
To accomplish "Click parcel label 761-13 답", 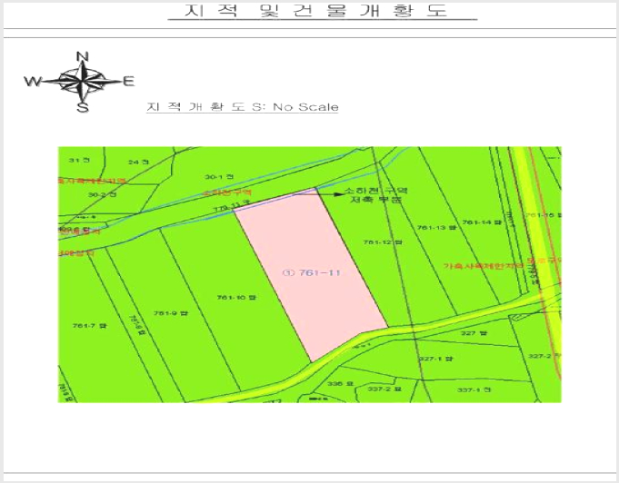I will pyautogui.click(x=436, y=228).
